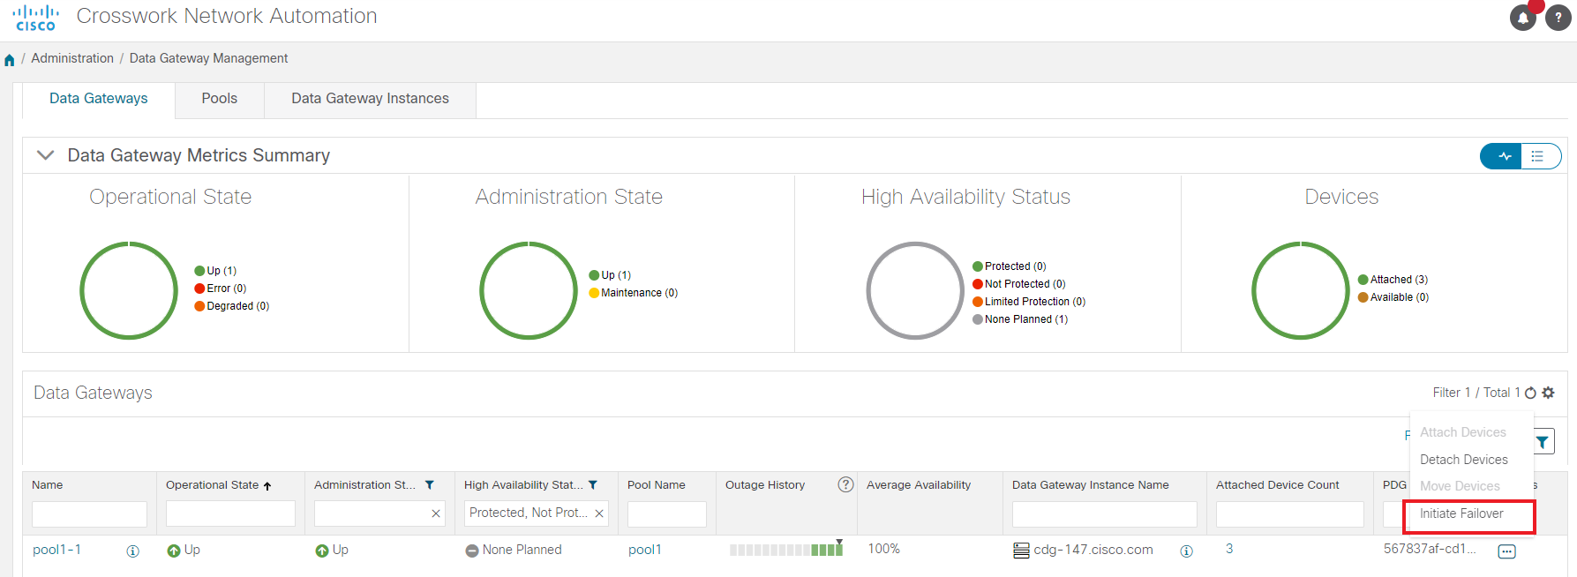Clear the Administration State filter
The width and height of the screenshot is (1577, 577).
tap(436, 513)
